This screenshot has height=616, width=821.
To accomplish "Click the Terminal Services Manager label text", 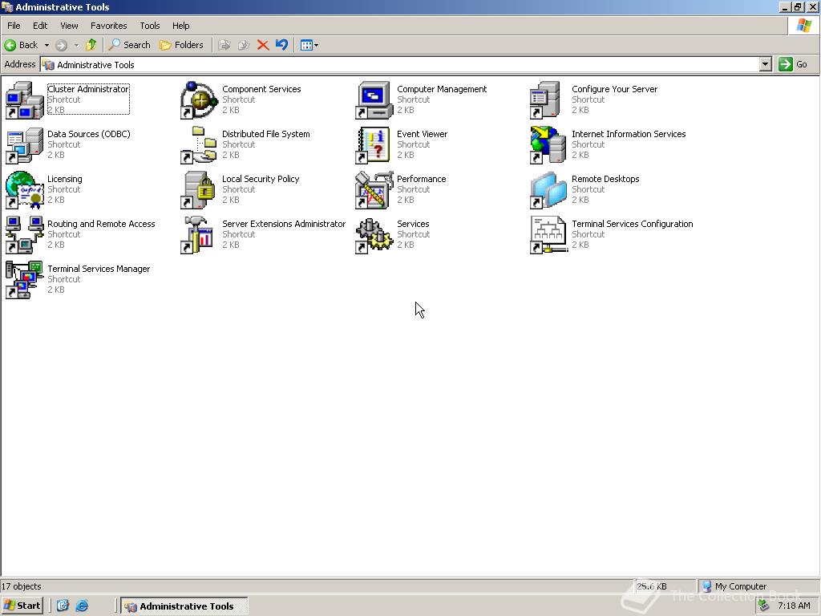I will point(99,269).
